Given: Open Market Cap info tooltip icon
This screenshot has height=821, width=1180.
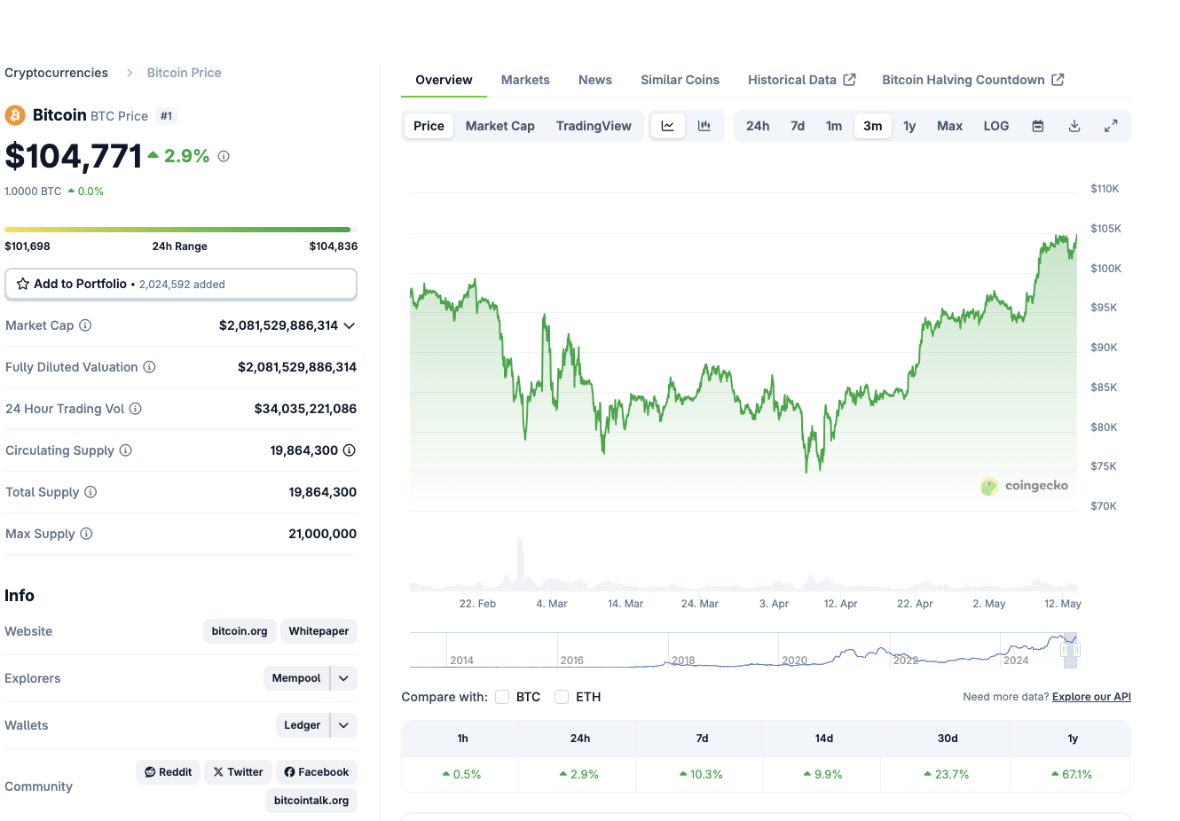Looking at the screenshot, I should [85, 325].
